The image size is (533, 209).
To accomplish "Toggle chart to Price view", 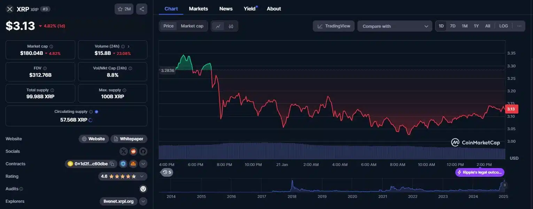I will [168, 26].
